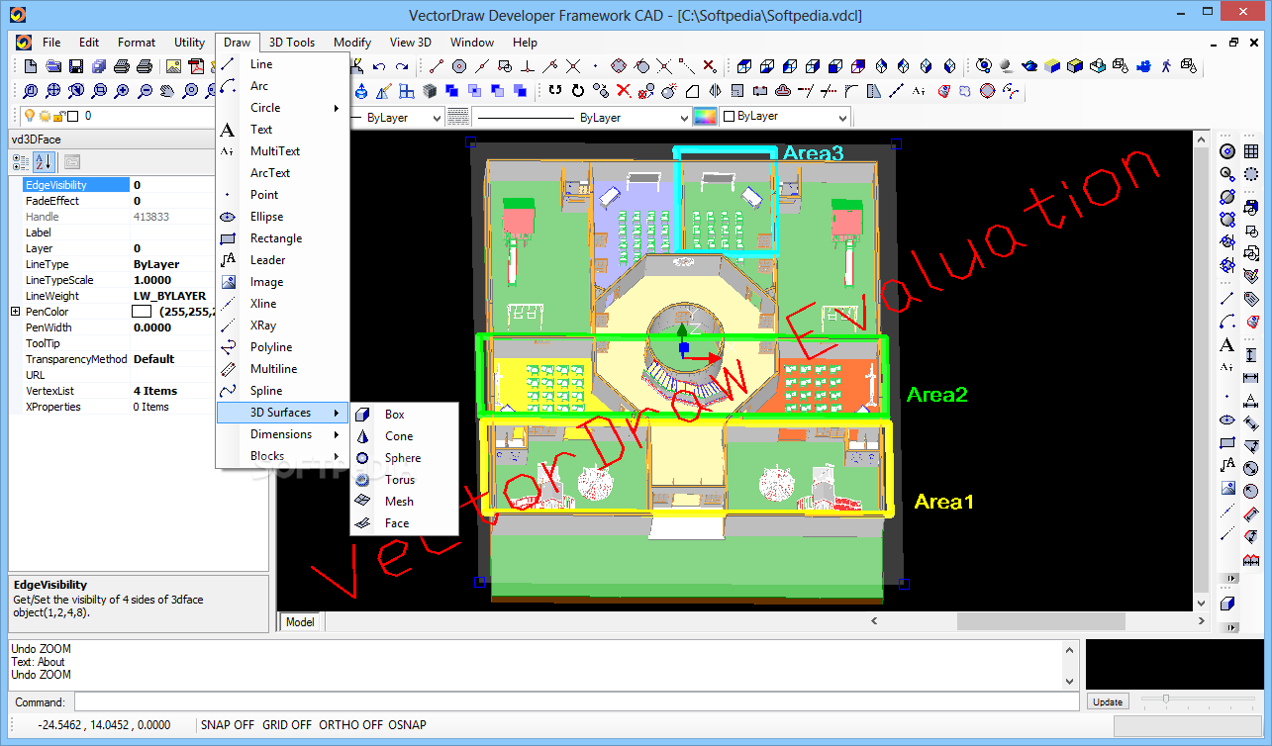Screen dimensions: 1272x746
Task: Expand the right toolbar overflow arrow above Box icon
Action: (1231, 578)
